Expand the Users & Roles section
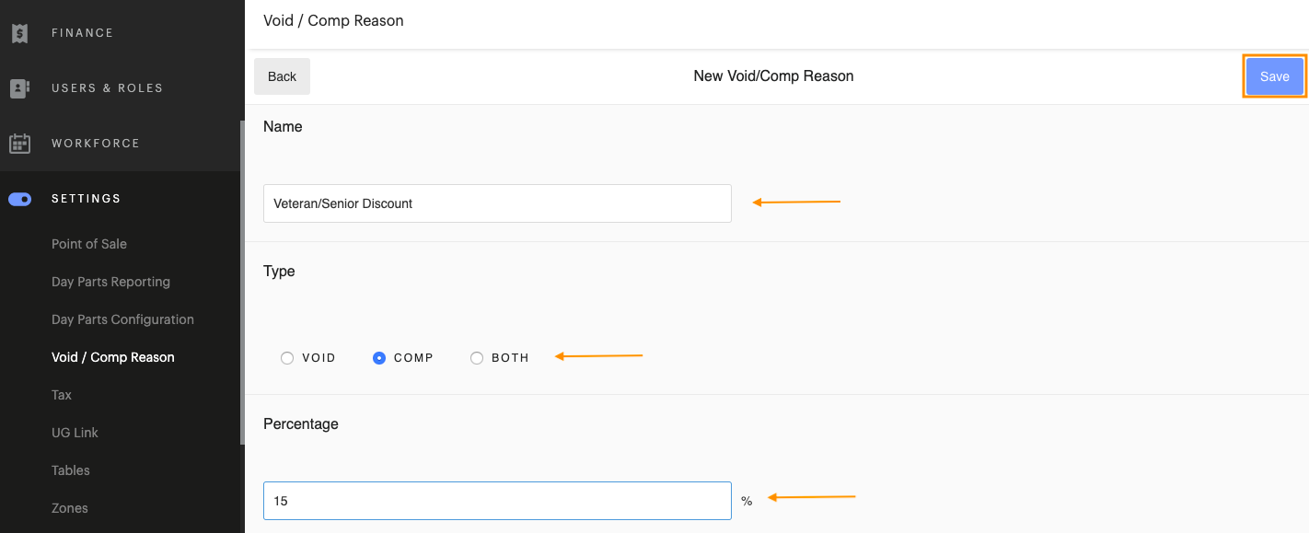The height and width of the screenshot is (533, 1309). (x=107, y=88)
